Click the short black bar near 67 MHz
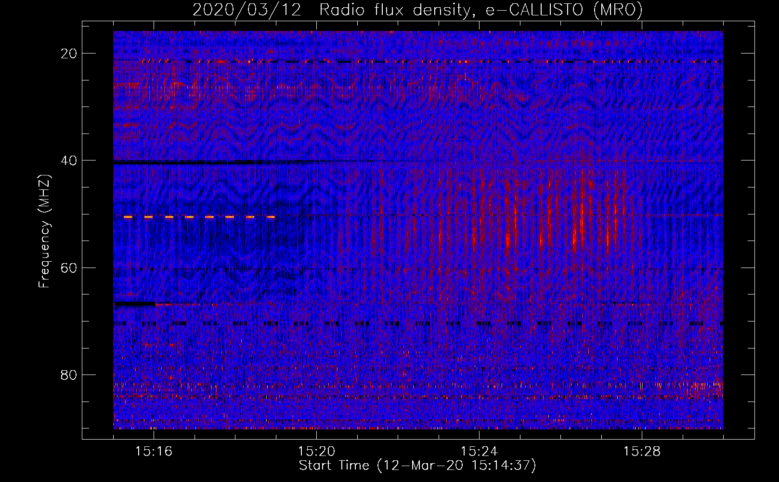The image size is (779, 482). [x=134, y=304]
